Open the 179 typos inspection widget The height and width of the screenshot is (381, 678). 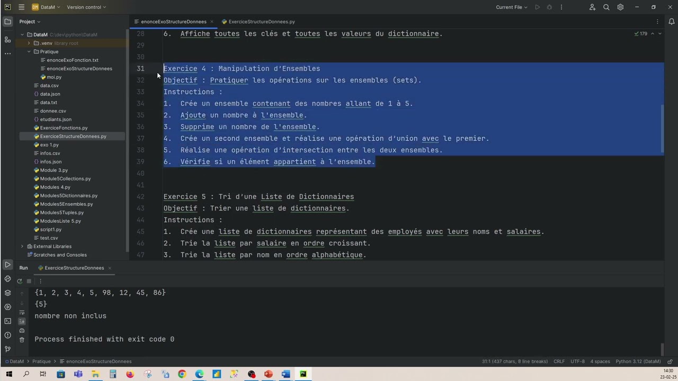click(640, 33)
